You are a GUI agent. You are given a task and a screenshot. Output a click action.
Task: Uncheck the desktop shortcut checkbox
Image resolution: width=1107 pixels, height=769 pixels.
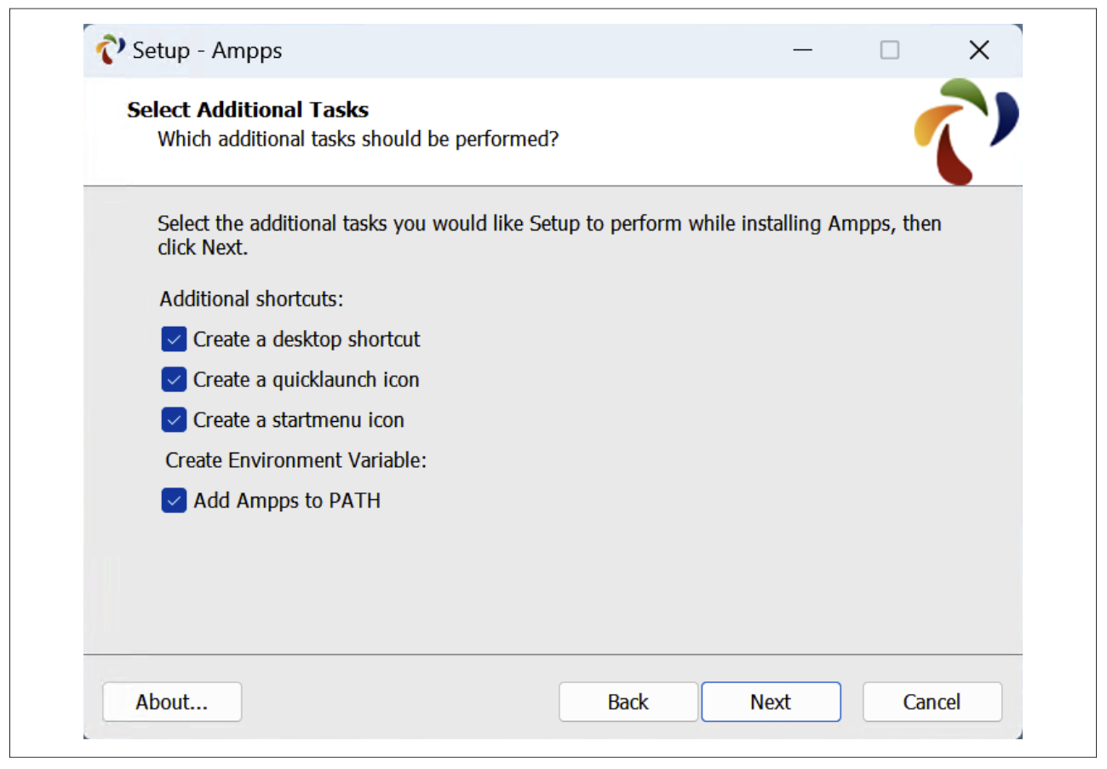coord(174,339)
